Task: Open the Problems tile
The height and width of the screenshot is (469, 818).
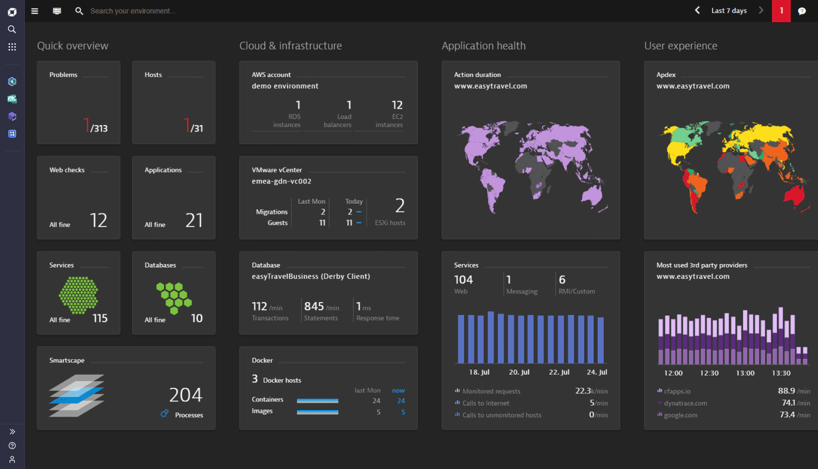Action: click(x=79, y=102)
